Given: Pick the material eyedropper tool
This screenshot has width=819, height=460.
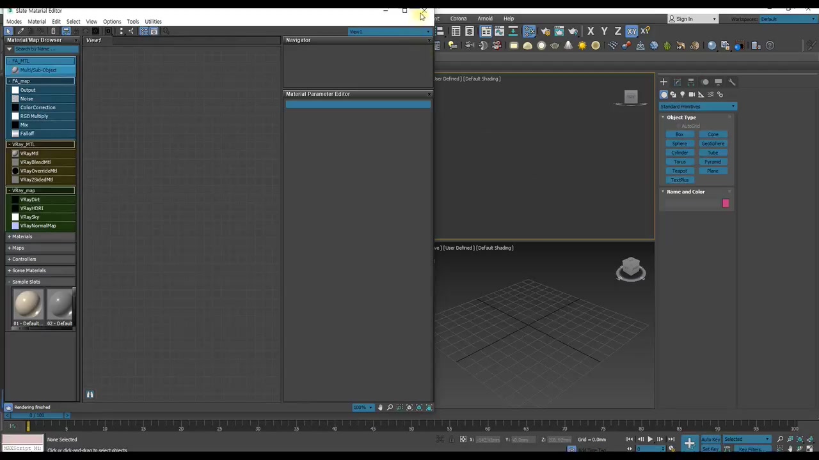Looking at the screenshot, I should (x=20, y=31).
